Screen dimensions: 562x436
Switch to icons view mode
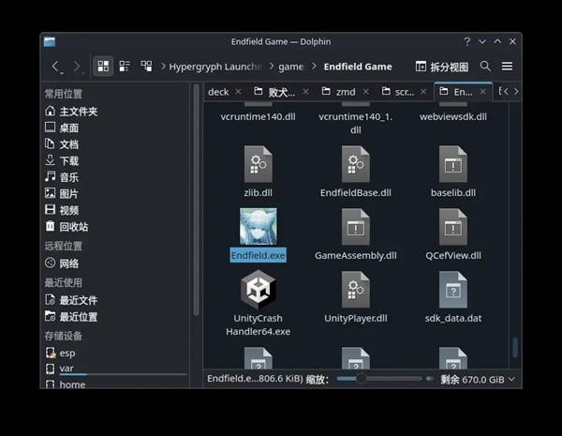pyautogui.click(x=103, y=67)
